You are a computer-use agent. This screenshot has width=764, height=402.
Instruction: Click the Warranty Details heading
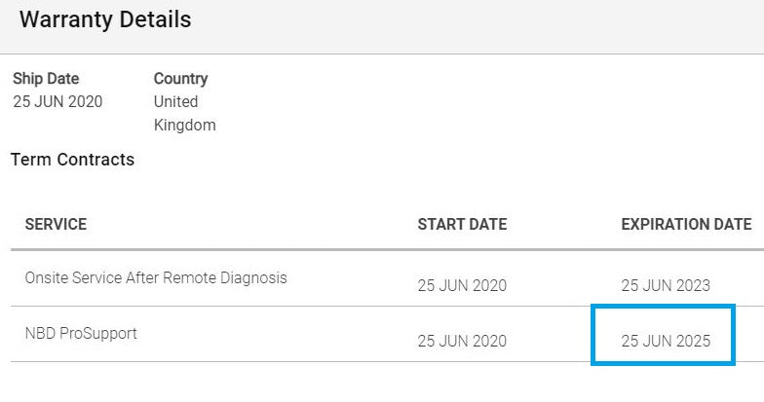[x=105, y=19]
